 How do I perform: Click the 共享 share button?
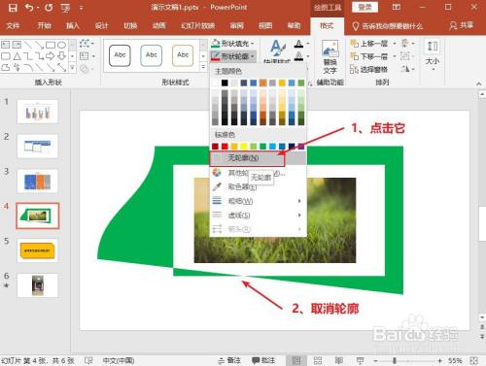(462, 25)
